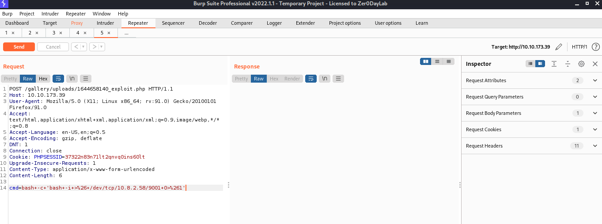
Task: Close Repeater tab 4
Action: (84, 33)
